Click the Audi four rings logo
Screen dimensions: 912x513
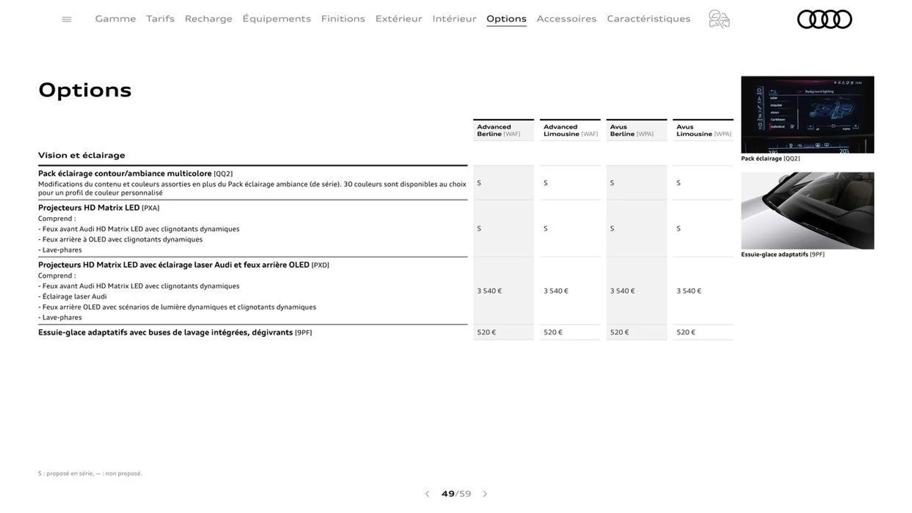[x=824, y=19]
